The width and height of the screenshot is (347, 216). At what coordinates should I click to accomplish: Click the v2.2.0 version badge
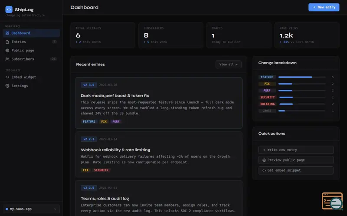(89, 188)
